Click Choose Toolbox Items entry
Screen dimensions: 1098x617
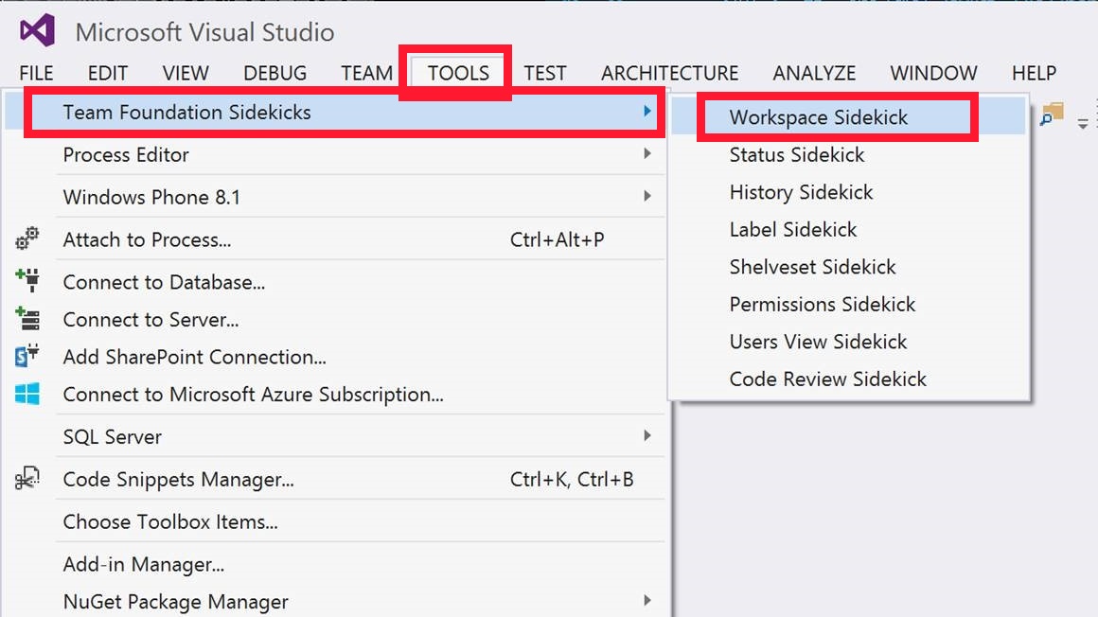(x=170, y=521)
